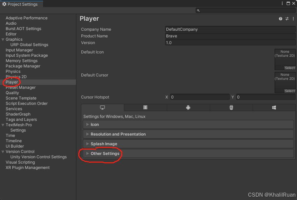
Task: Focus the Company Name field
Action: pos(230,29)
